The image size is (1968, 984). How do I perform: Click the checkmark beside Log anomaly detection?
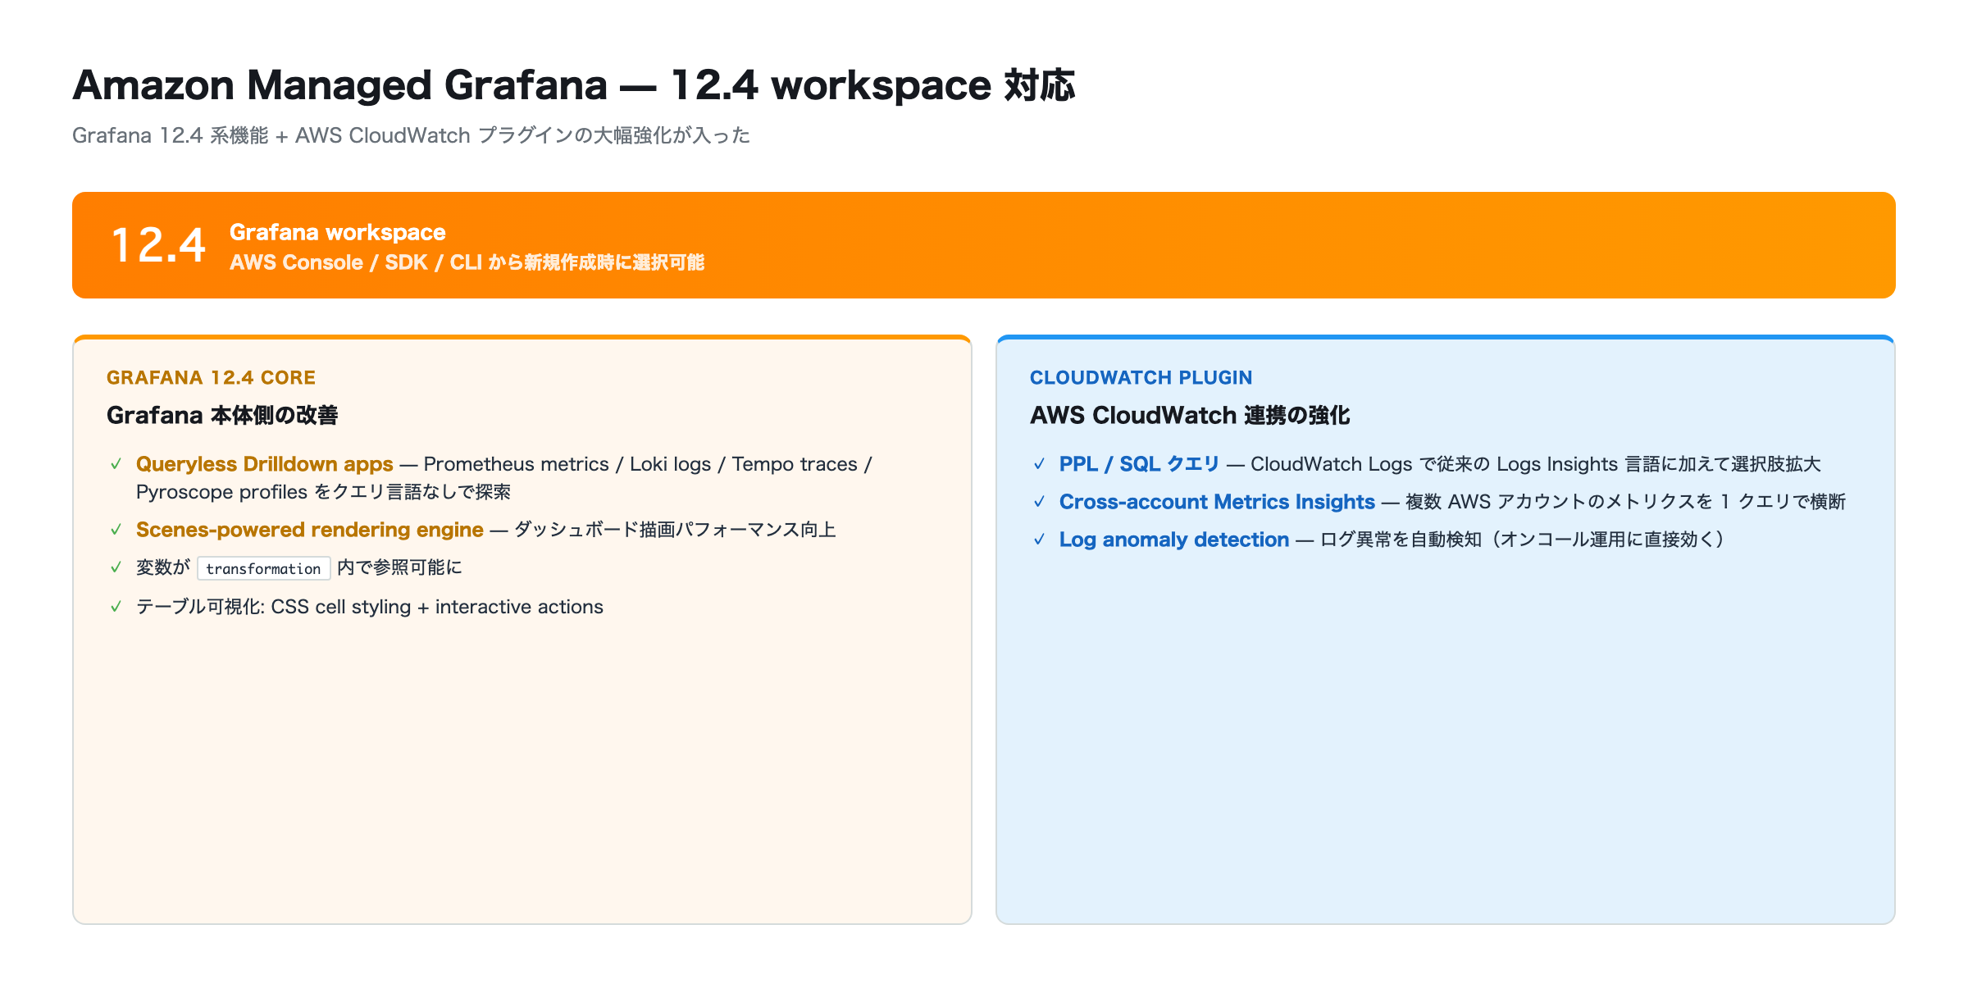(1040, 540)
